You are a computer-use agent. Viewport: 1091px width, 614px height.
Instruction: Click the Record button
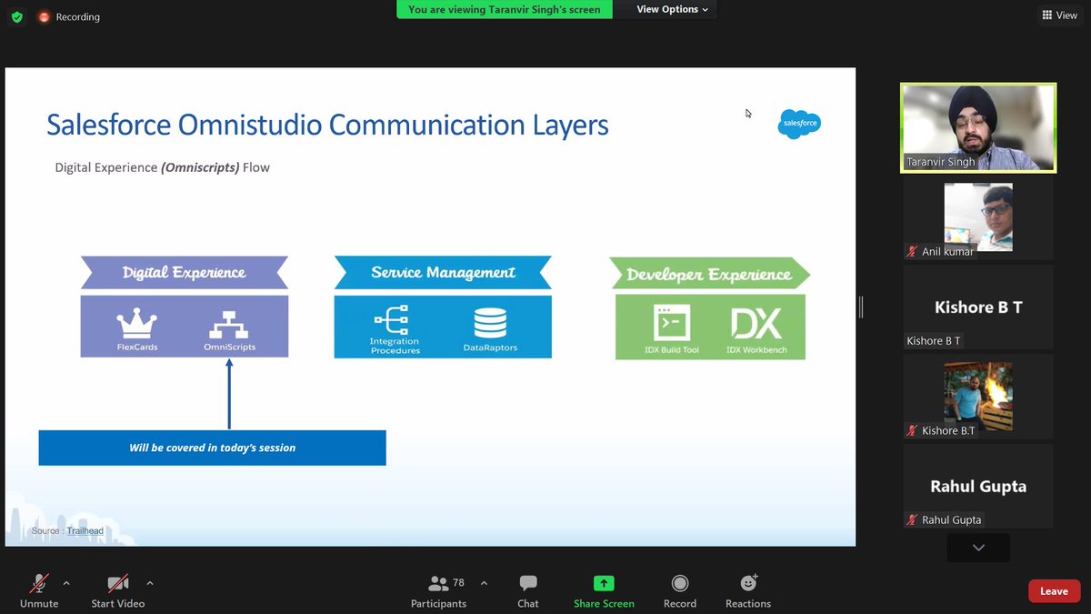(x=680, y=591)
